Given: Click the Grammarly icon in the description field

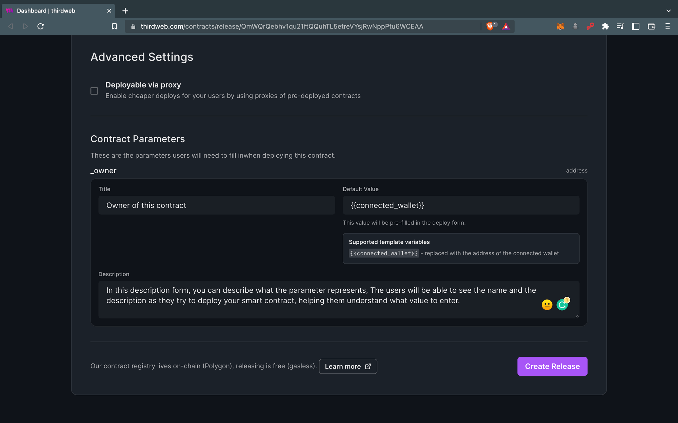Looking at the screenshot, I should click(562, 304).
